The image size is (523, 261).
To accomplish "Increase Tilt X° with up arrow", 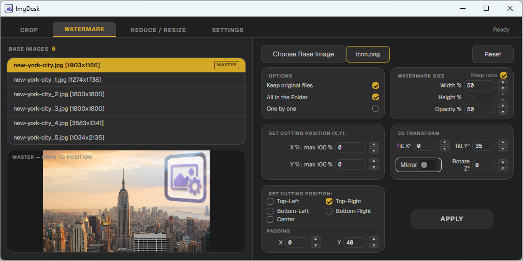I will coord(445,143).
